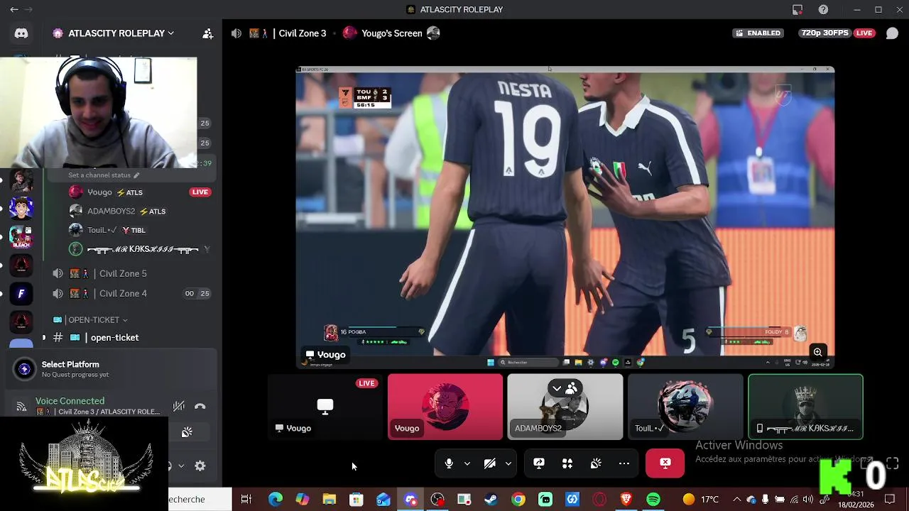Screen dimensions: 909x511
Task: Open the Select Platform quest card
Action: (x=111, y=369)
